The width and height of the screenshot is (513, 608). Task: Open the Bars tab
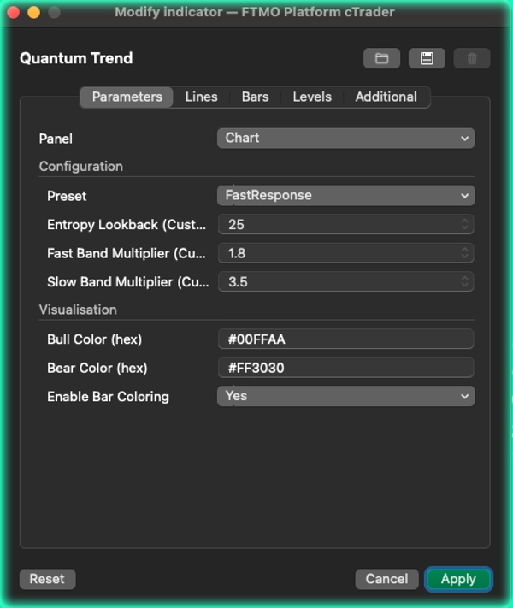coord(255,97)
